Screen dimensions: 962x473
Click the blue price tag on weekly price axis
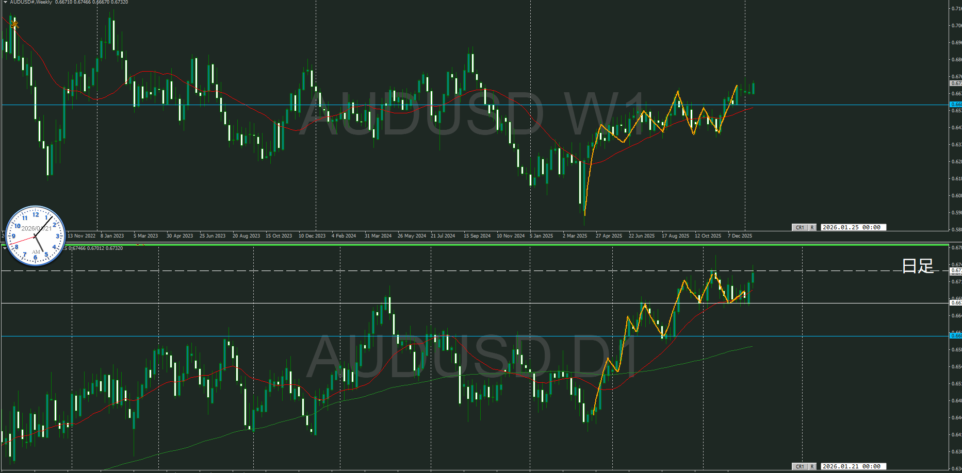point(956,104)
